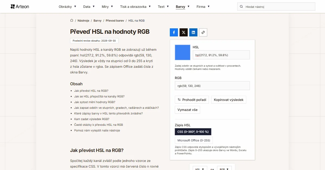Open 'Jak zapsat odstín ve stupních' contents link
The width and height of the screenshot is (325, 170).
click(x=116, y=108)
